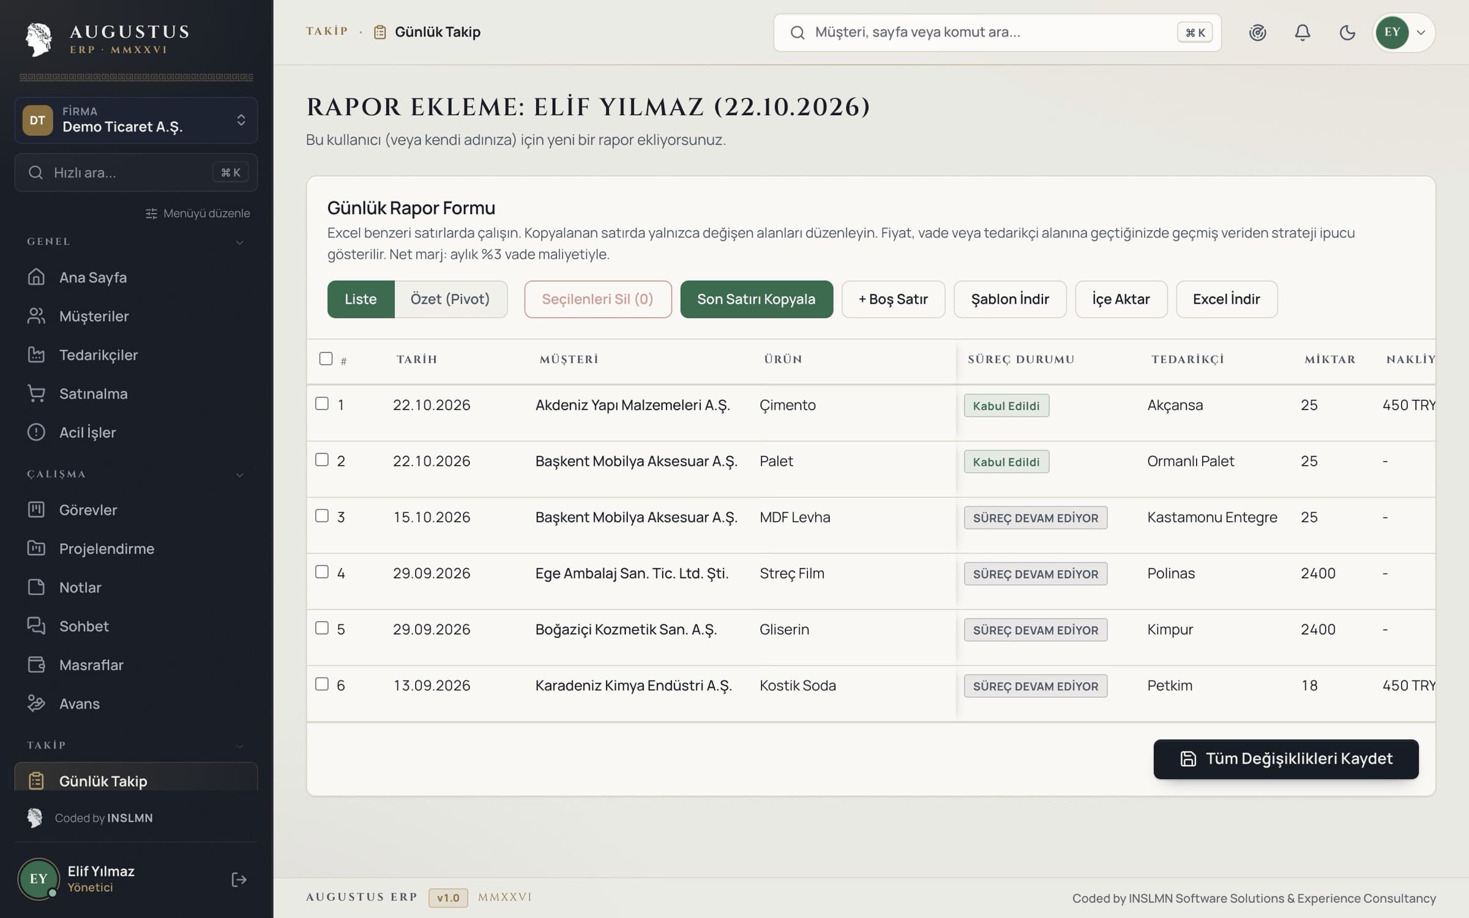Check row 2 Palet checkbox

coord(322,460)
